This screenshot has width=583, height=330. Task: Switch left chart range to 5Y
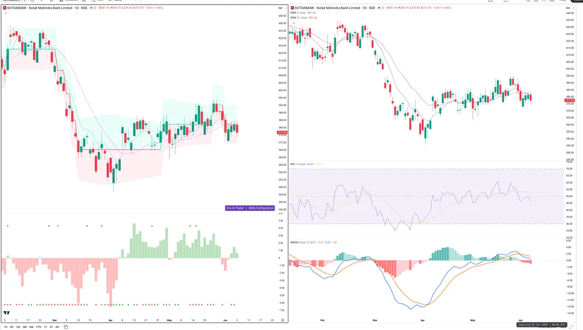tap(51, 327)
